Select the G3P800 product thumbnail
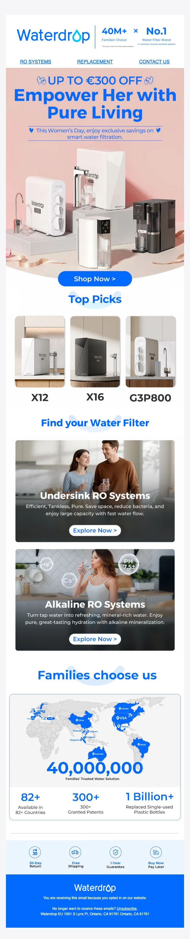This screenshot has width=190, height=939. (151, 351)
